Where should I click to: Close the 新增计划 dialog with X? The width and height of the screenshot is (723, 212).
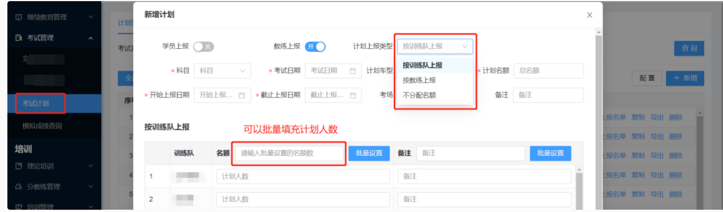tap(589, 15)
